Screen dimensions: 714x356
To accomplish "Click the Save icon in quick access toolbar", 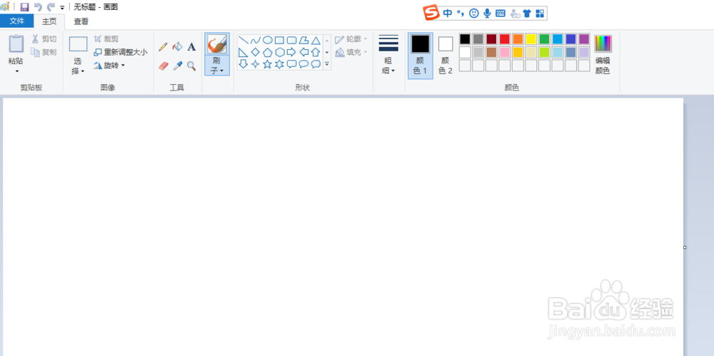I will 24,7.
